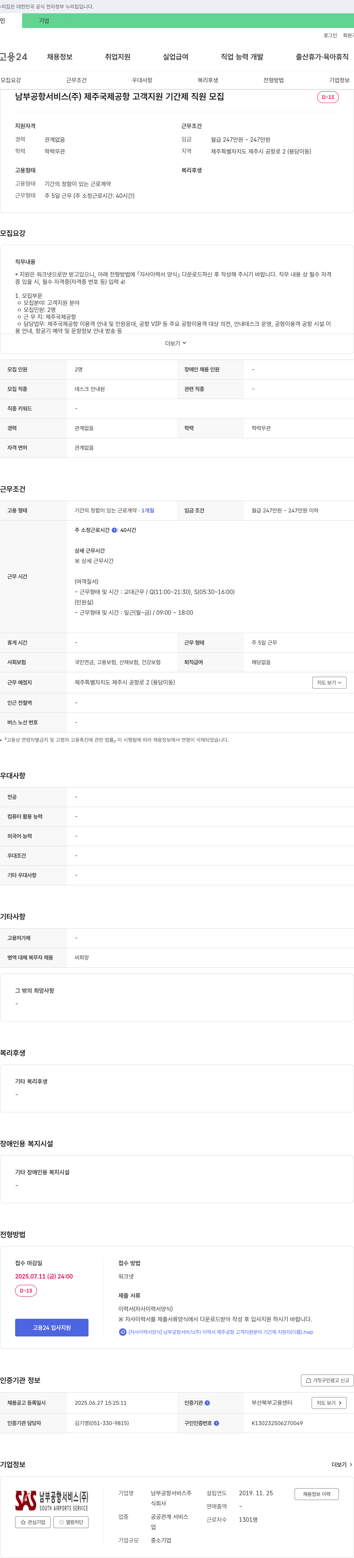The width and height of the screenshot is (354, 1558).
Task: Click the 고용24 입사지원 button
Action: click(x=52, y=1328)
